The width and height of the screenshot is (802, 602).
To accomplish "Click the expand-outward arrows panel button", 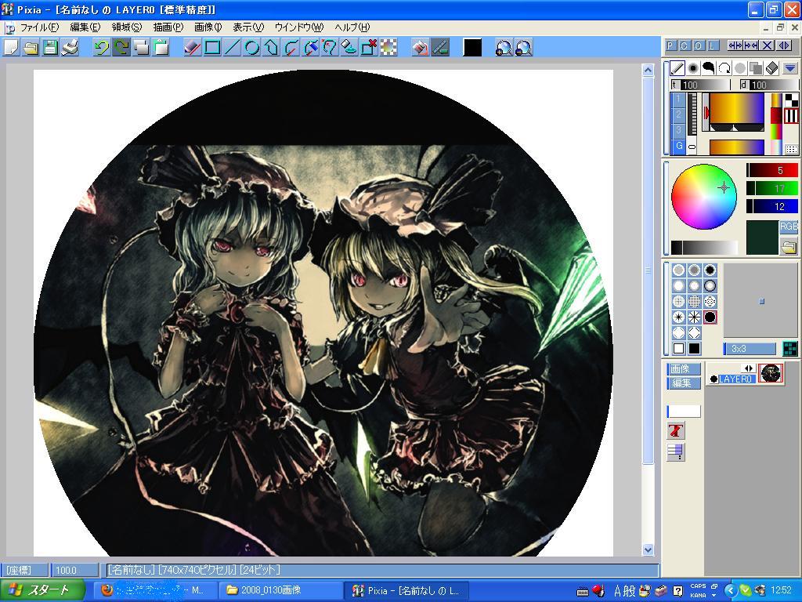I will 735,45.
